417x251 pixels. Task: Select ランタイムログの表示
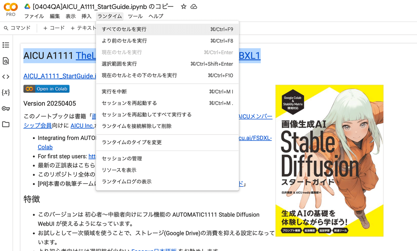[x=167, y=181]
